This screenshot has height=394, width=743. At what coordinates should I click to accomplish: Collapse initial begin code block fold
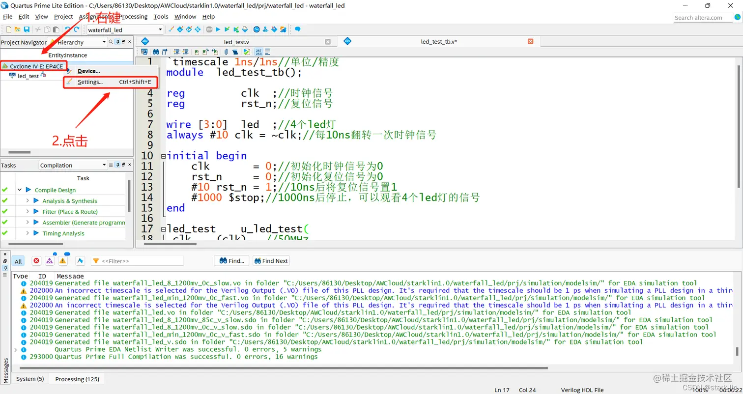pos(163,156)
